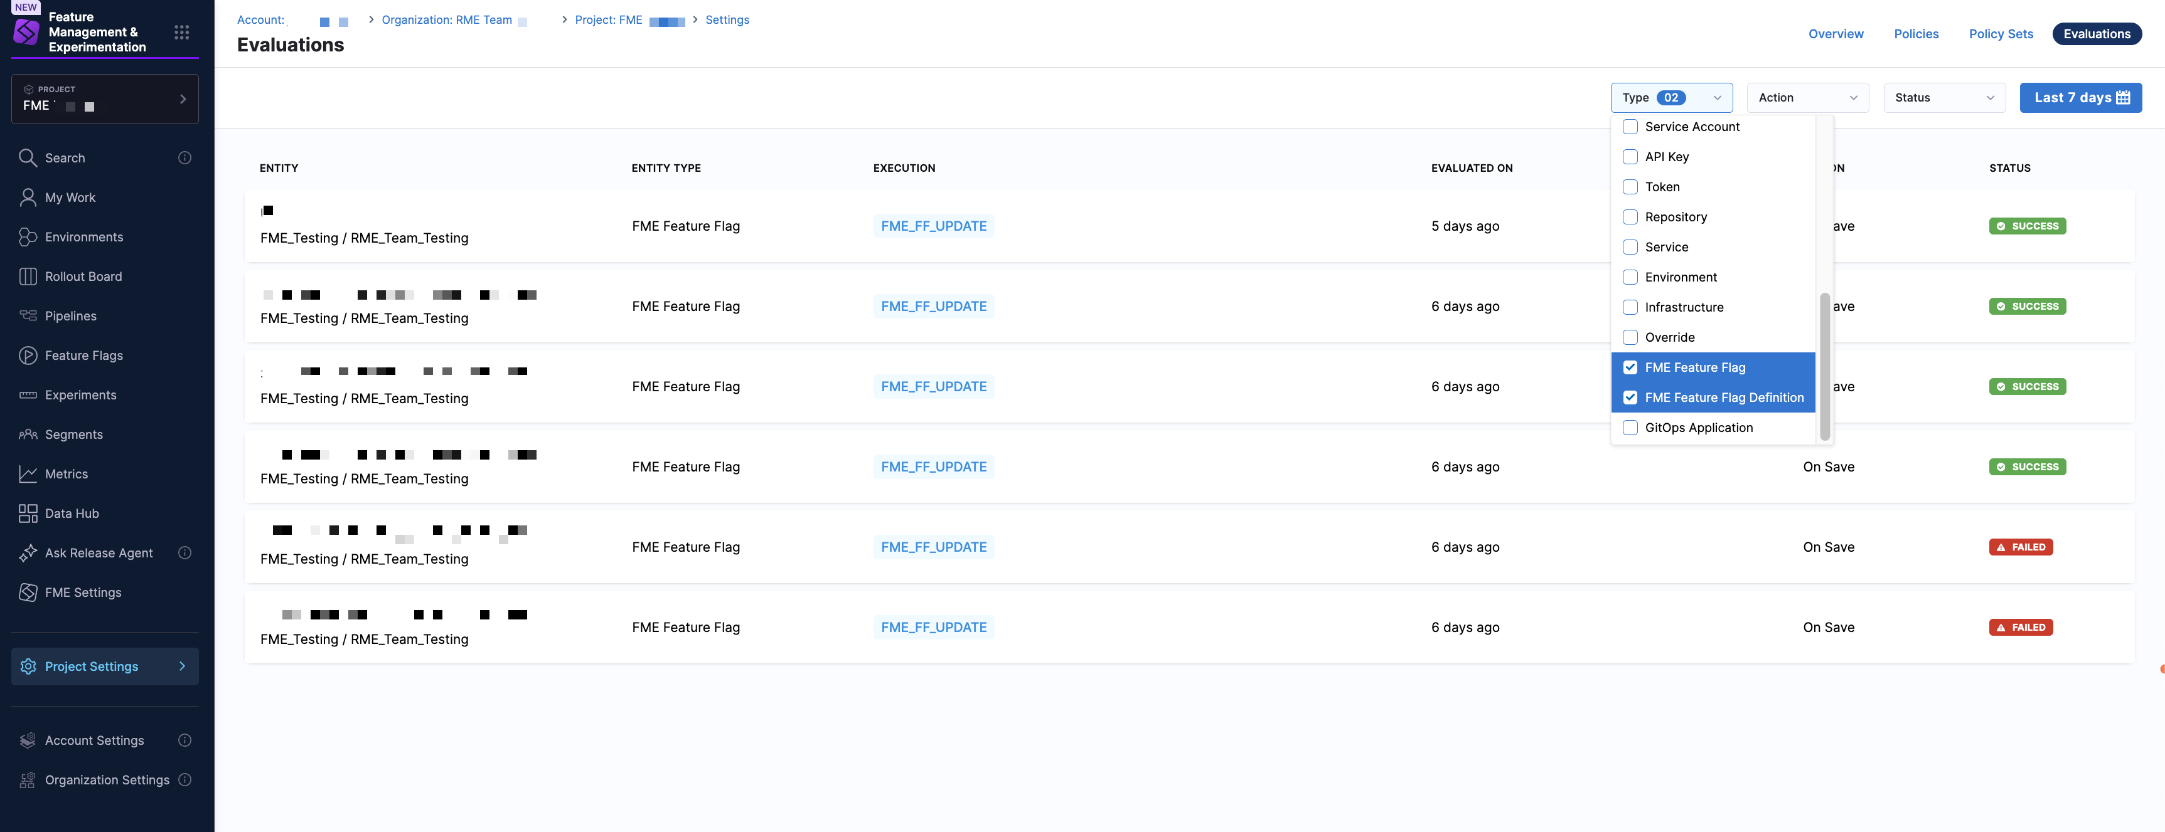The height and width of the screenshot is (832, 2165).
Task: Click the Data Hub sidebar icon
Action: 28,513
